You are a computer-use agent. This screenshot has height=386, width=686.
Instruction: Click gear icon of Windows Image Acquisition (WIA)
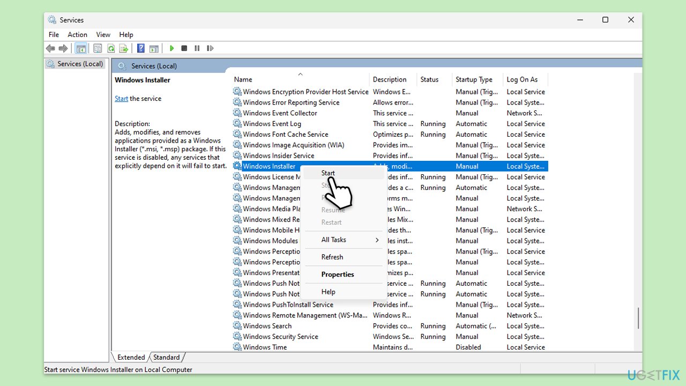coord(237,145)
